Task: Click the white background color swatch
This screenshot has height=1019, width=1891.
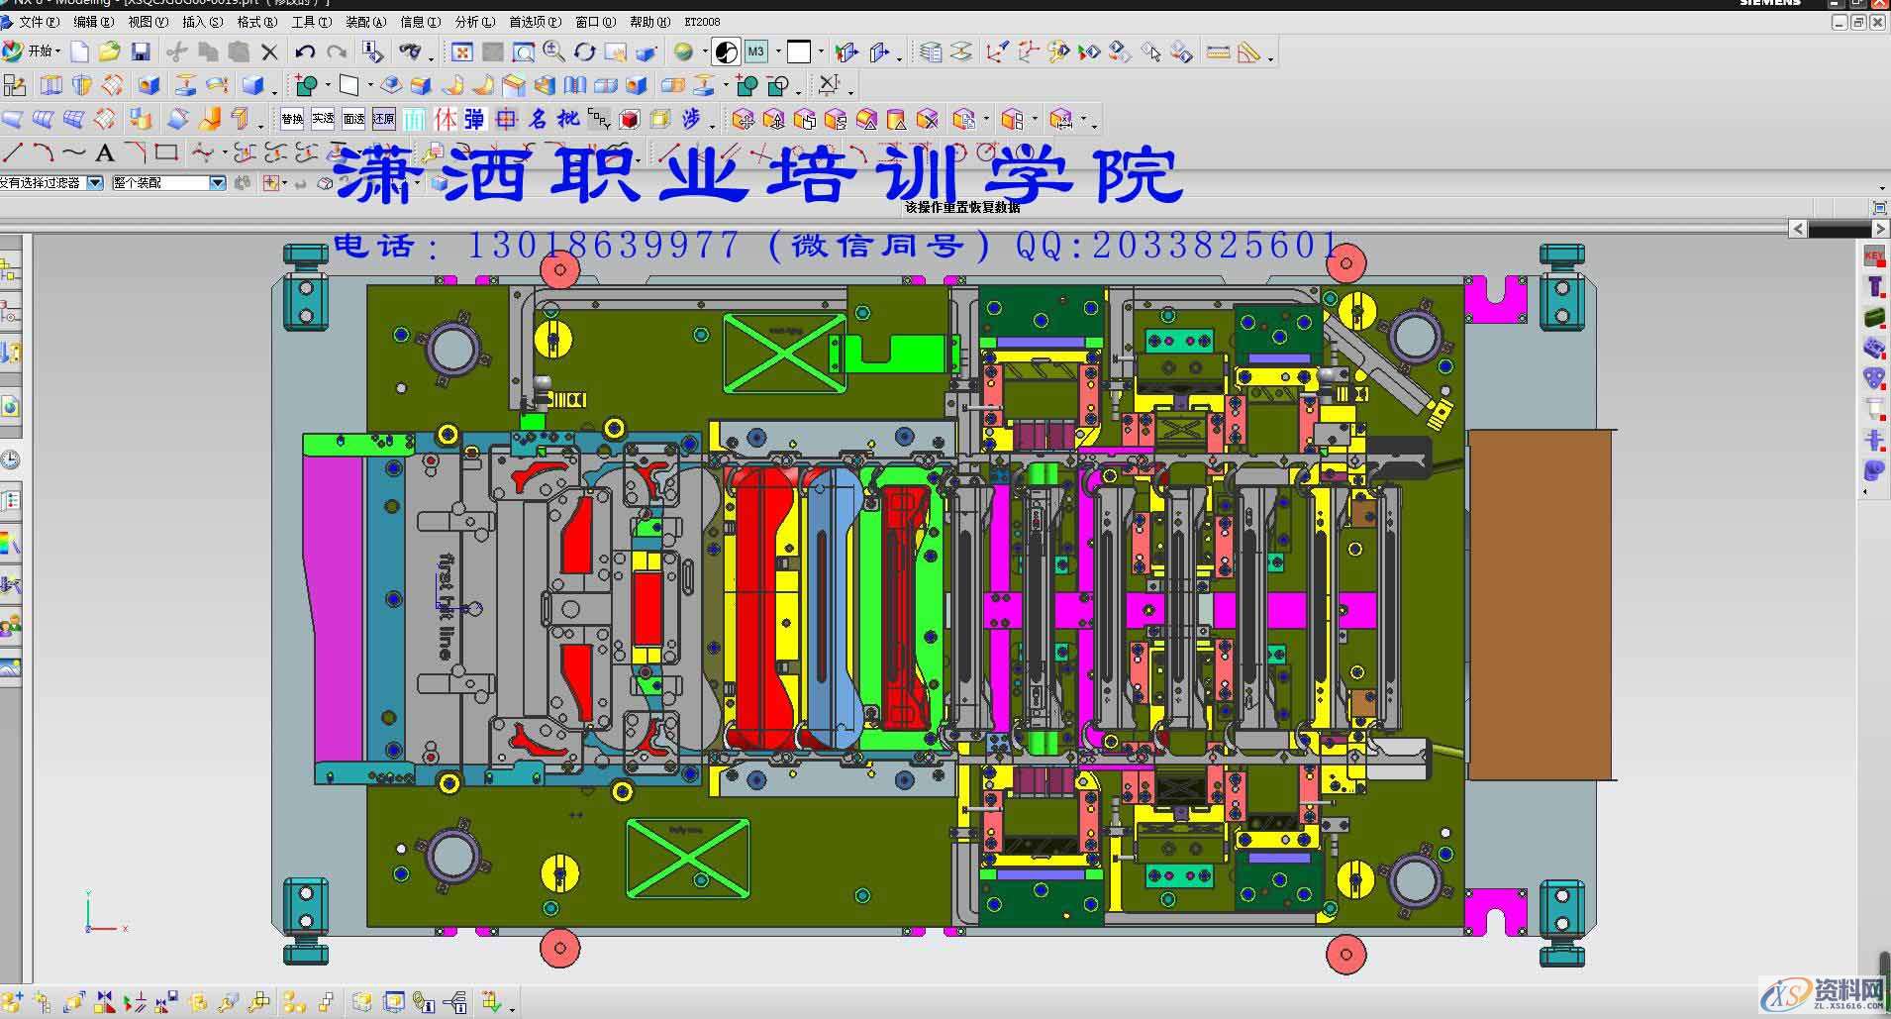Action: pyautogui.click(x=798, y=51)
